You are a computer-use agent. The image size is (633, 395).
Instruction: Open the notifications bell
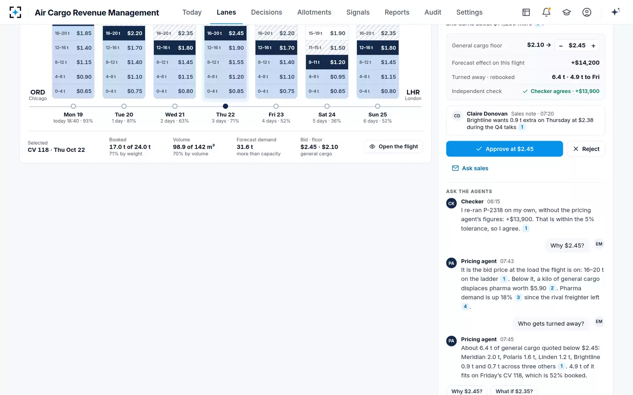click(x=546, y=12)
